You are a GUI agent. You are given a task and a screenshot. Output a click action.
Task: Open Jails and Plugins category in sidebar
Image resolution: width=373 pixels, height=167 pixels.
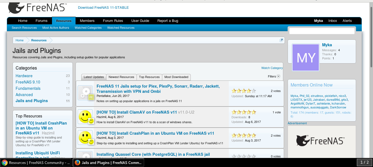coord(32,101)
